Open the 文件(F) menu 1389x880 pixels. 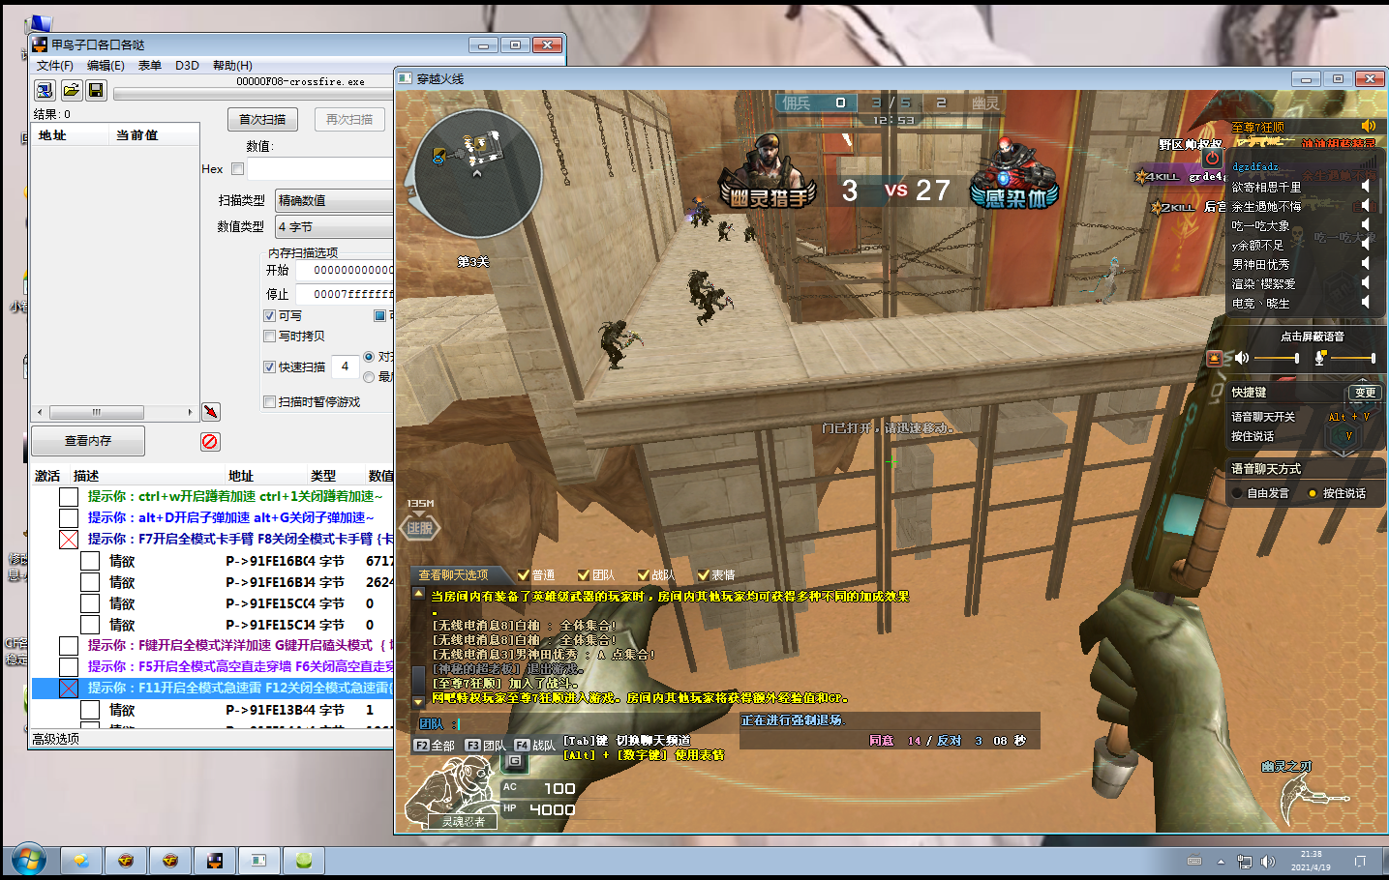point(54,65)
